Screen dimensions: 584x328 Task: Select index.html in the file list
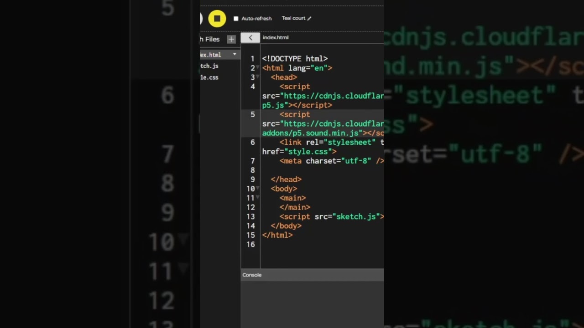coord(211,55)
